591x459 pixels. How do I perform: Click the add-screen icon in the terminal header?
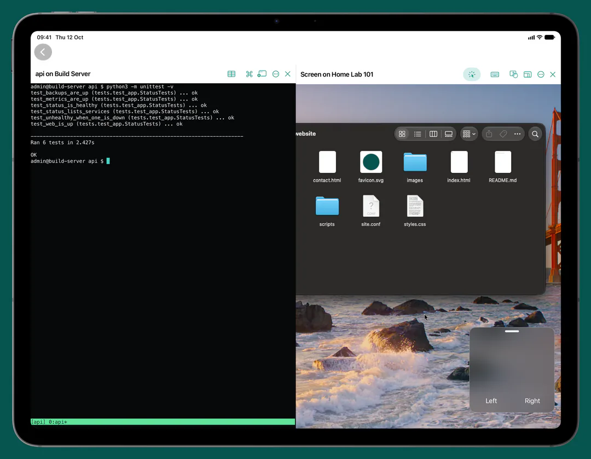(x=262, y=74)
